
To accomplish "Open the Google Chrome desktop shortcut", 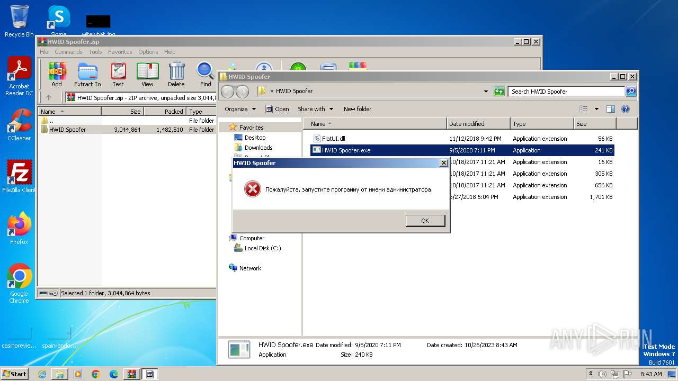I will pos(19,283).
